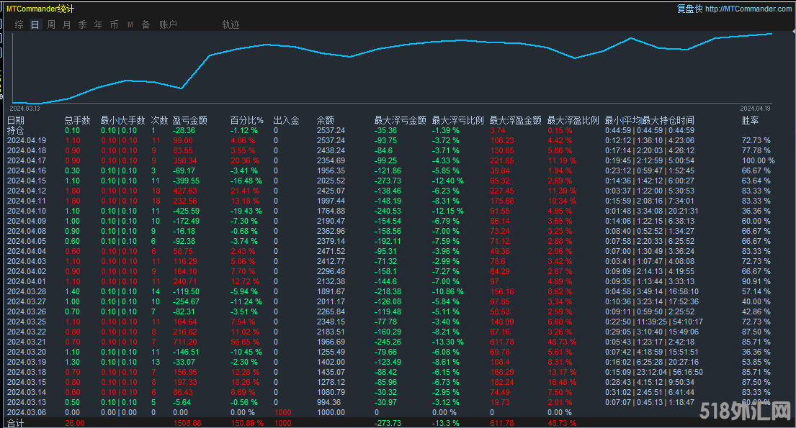
Task: Sort by the 日期 column header
Action: 16,120
